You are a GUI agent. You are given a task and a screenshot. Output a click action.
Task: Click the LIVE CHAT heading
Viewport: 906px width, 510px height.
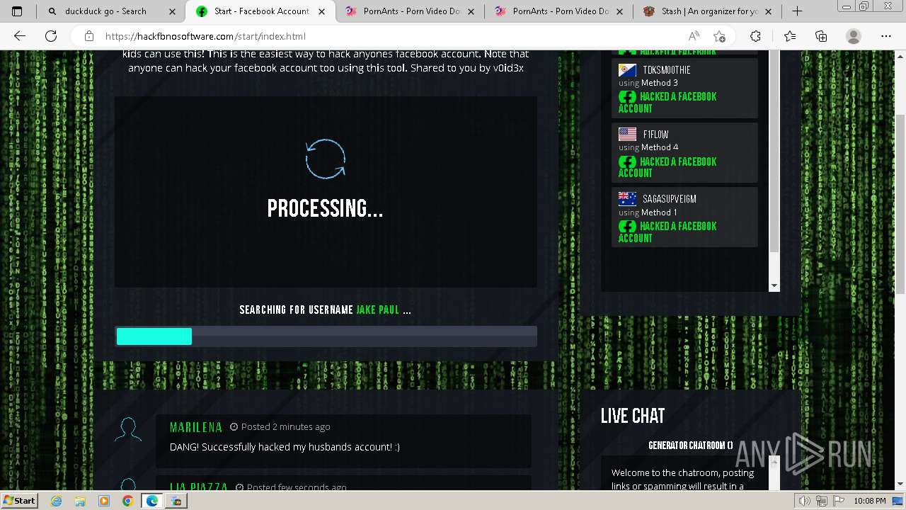[x=633, y=416]
